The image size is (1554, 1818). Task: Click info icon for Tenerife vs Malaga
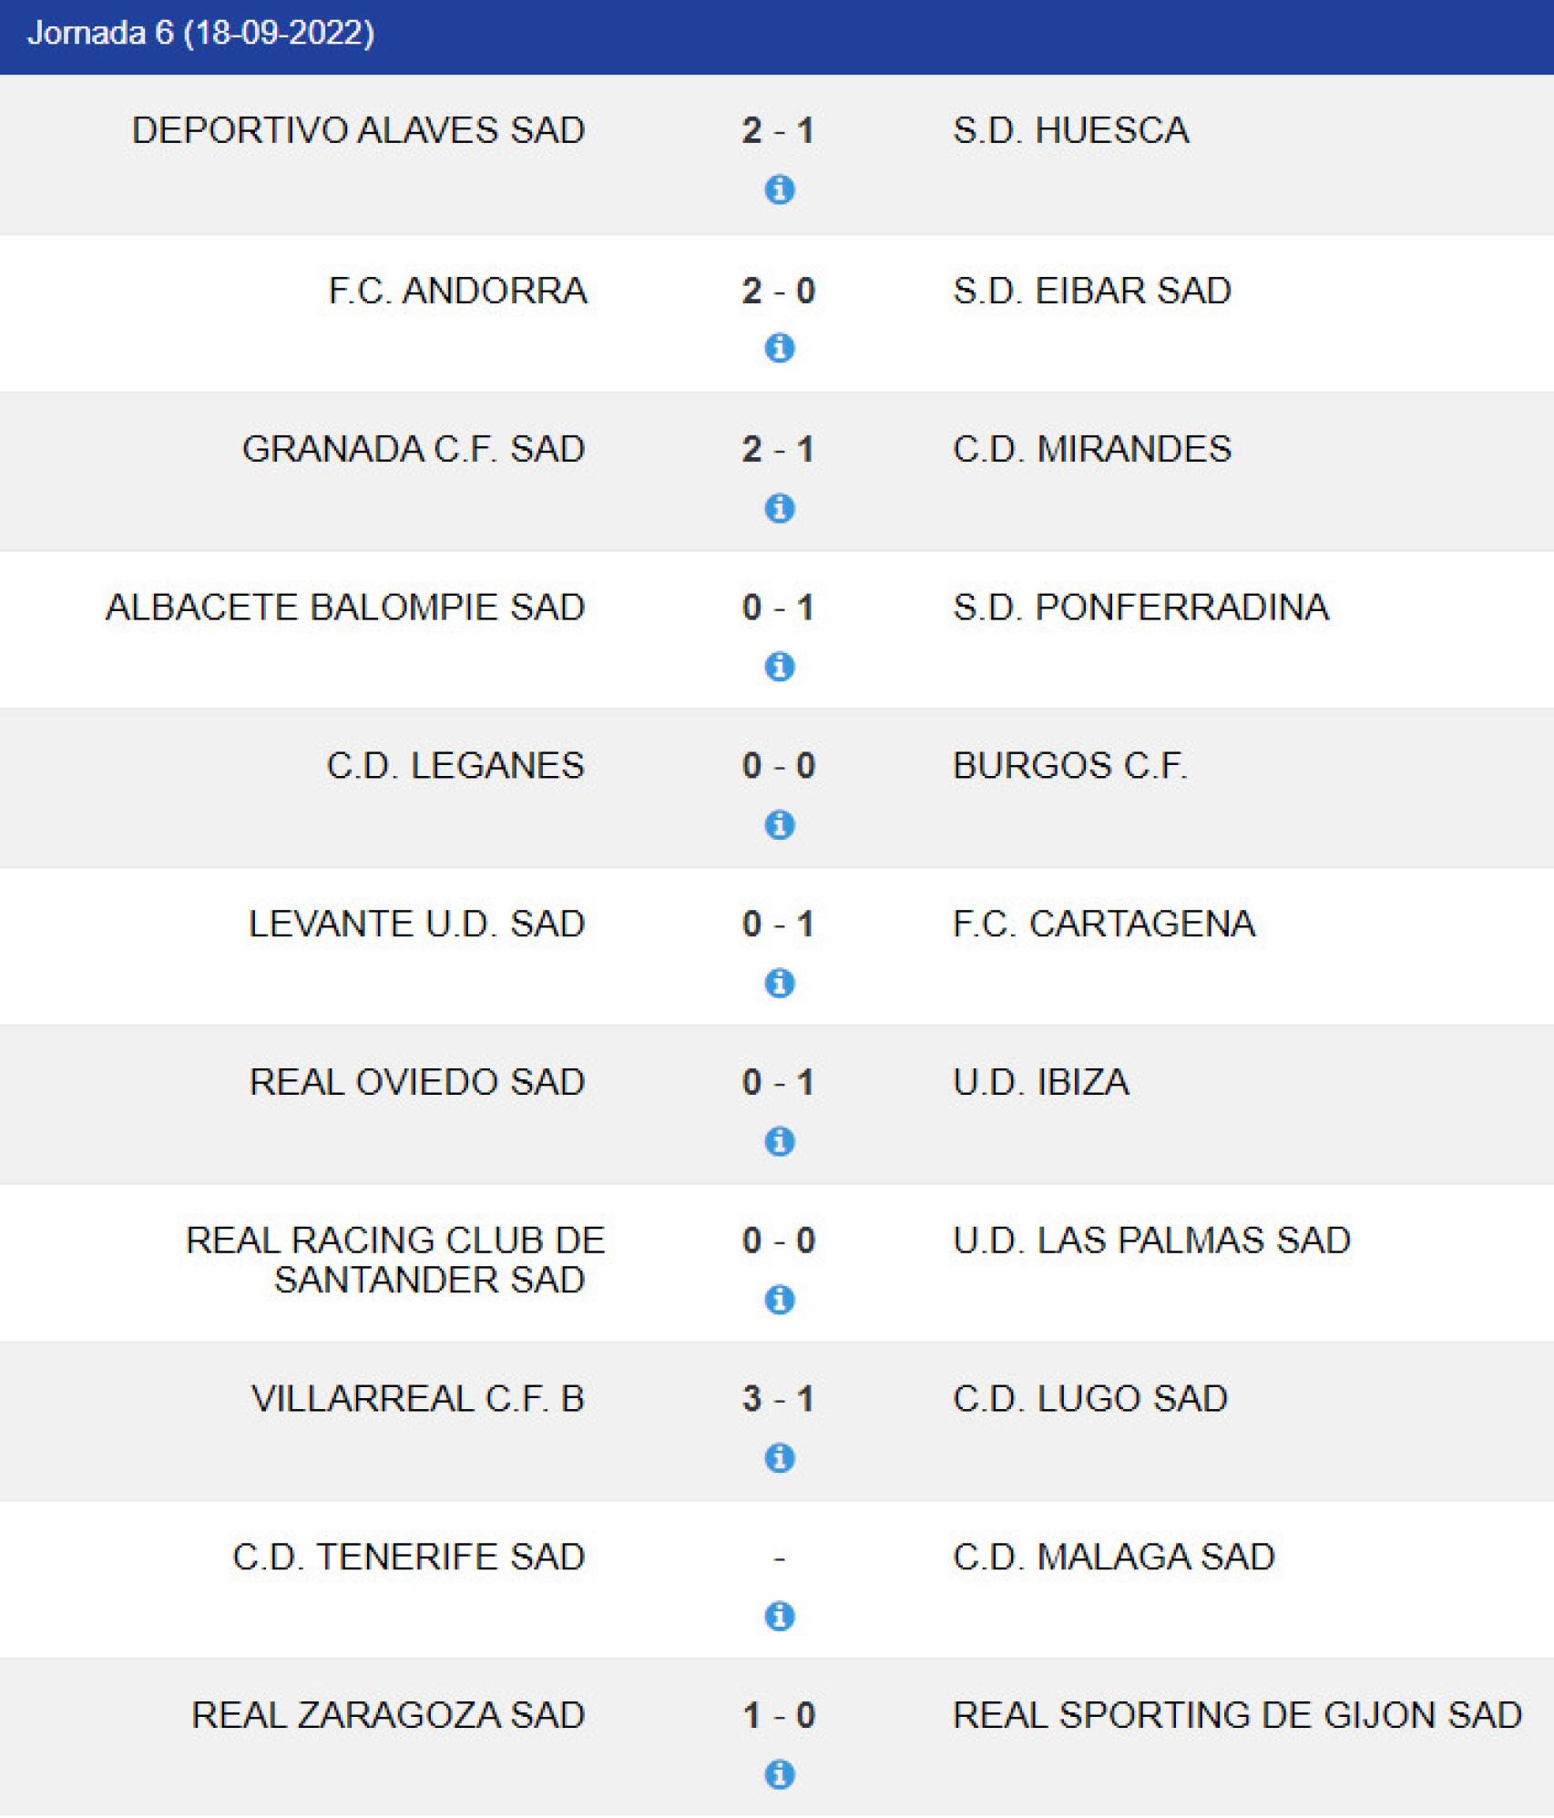coord(779,1617)
